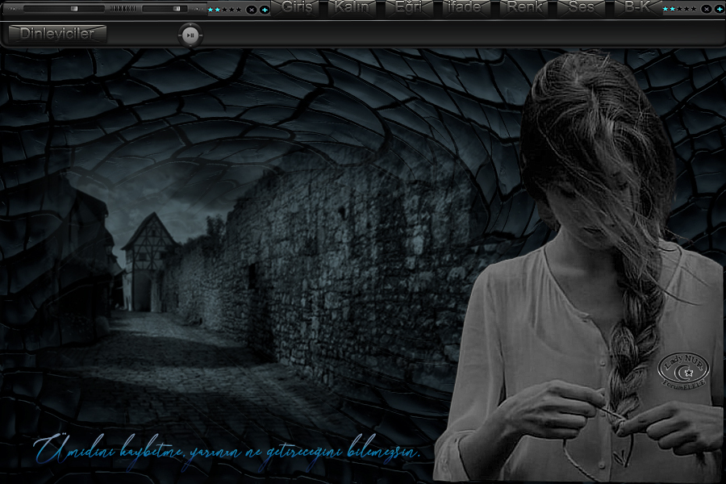
Task: Click the level meter bars between the sliders
Action: coord(123,9)
